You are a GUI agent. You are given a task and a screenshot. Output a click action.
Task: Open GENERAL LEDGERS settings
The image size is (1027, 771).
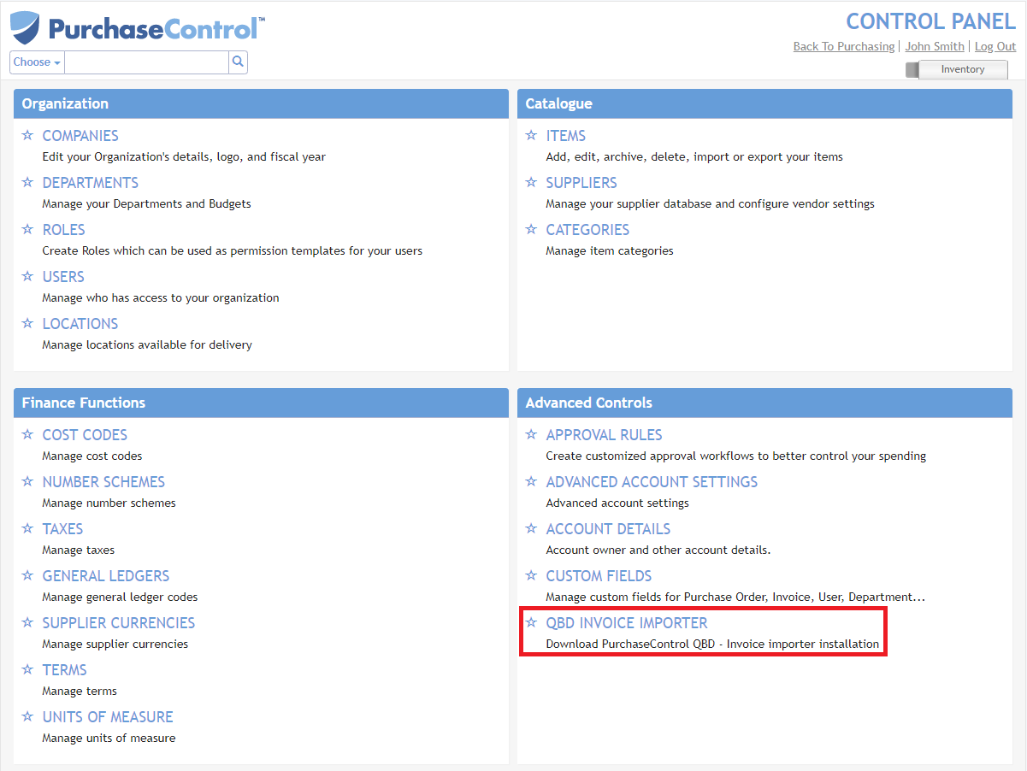(x=105, y=575)
